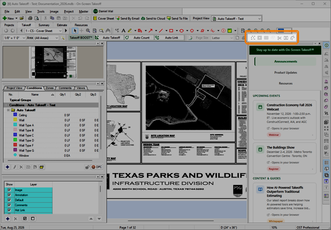Open dropdown arrow next to New

coord(16,18)
